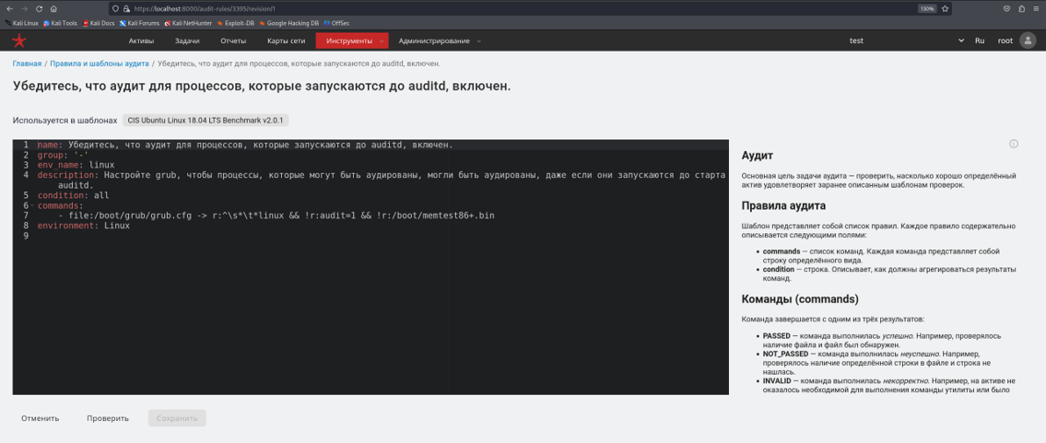Reset the 130% zoom level badge

click(x=926, y=8)
